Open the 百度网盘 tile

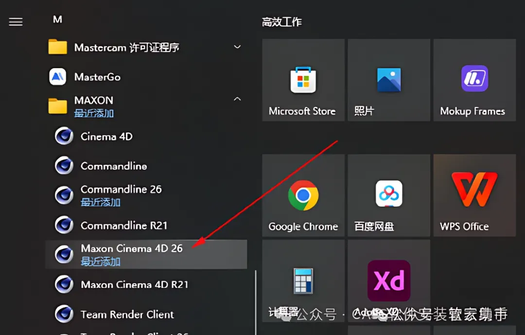click(389, 195)
